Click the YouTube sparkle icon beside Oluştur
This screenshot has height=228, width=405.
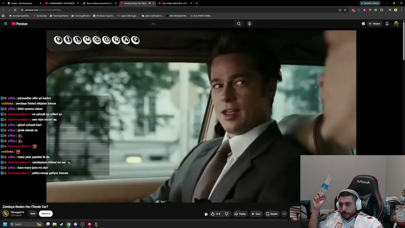(x=363, y=24)
